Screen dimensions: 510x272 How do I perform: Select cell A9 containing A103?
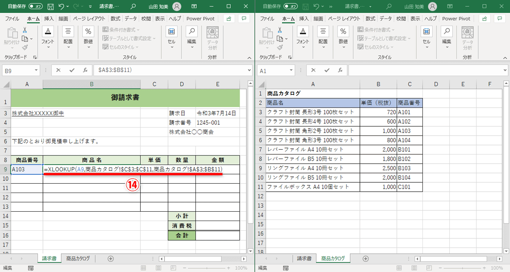click(x=27, y=169)
